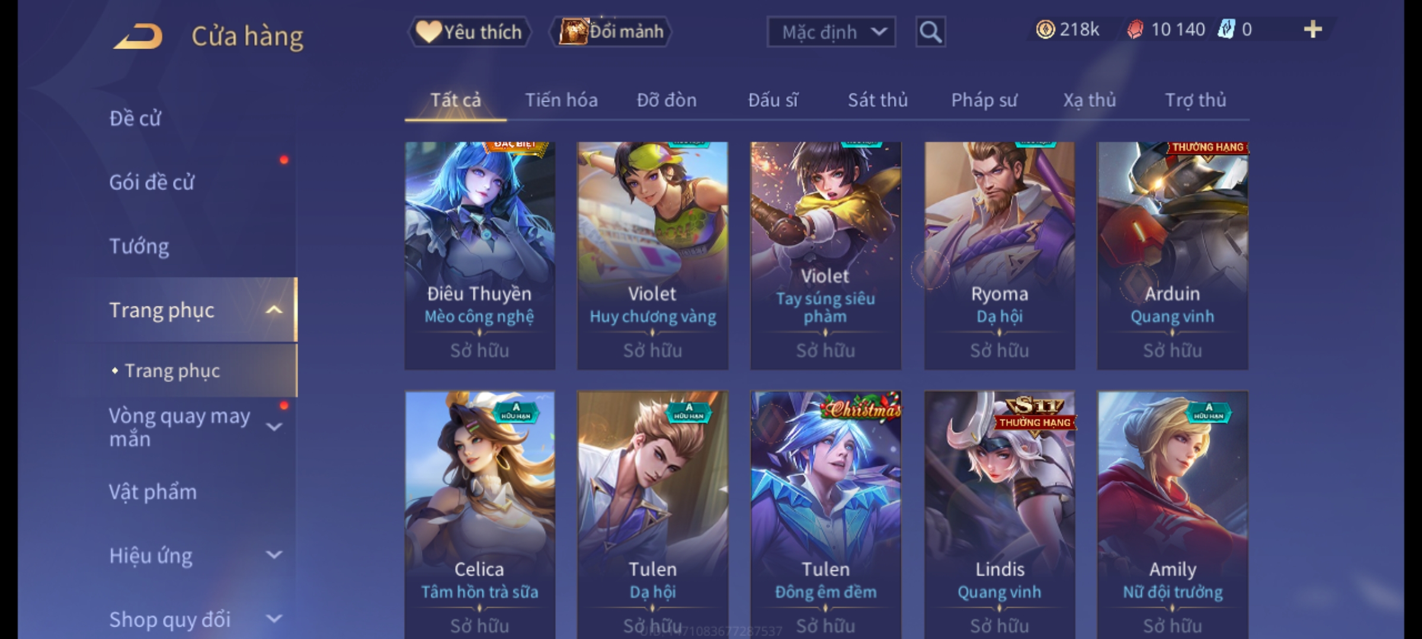This screenshot has height=639, width=1422.
Task: Expand the Hiệu ứng sidebar section
Action: click(x=274, y=555)
